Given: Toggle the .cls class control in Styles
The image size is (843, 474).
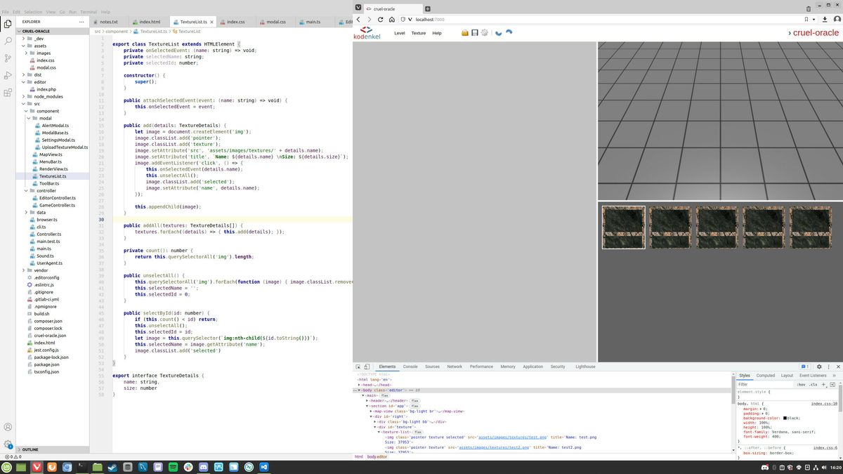Looking at the screenshot, I should 814,383.
